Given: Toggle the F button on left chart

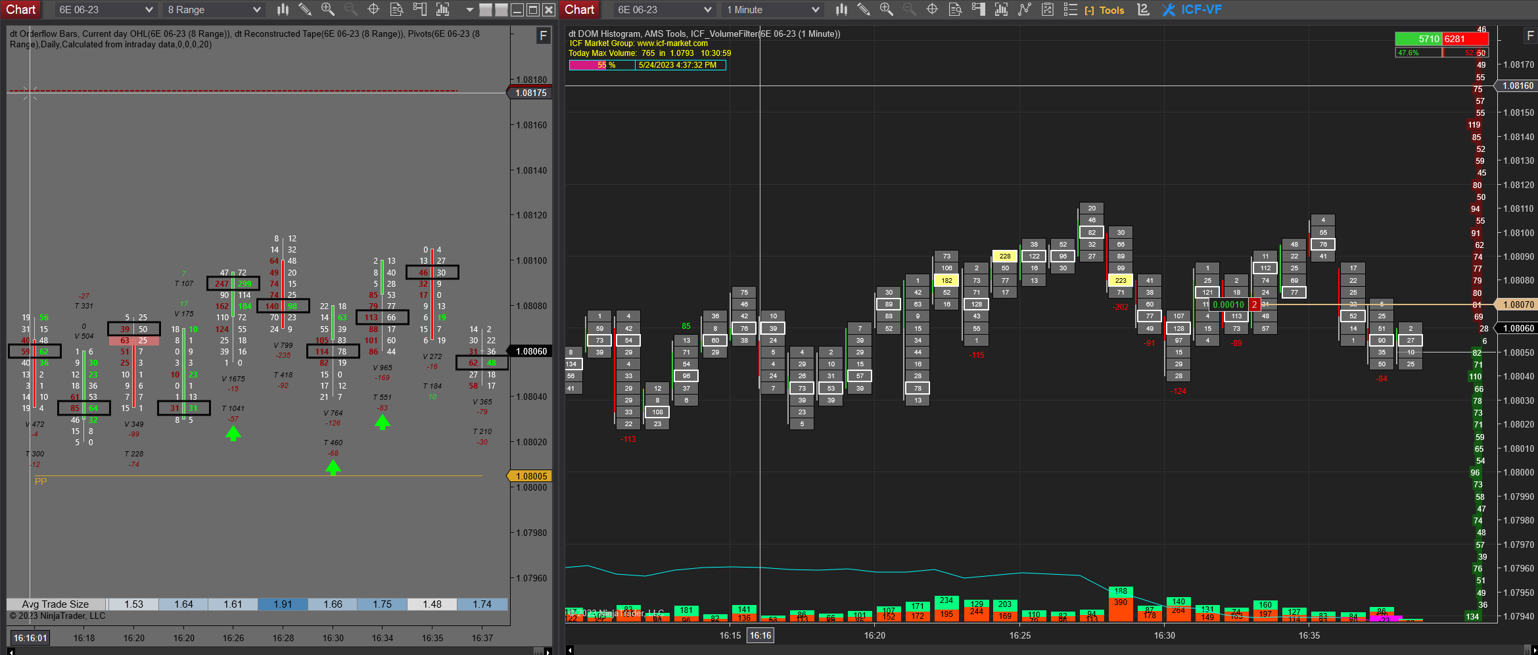Looking at the screenshot, I should pos(543,36).
